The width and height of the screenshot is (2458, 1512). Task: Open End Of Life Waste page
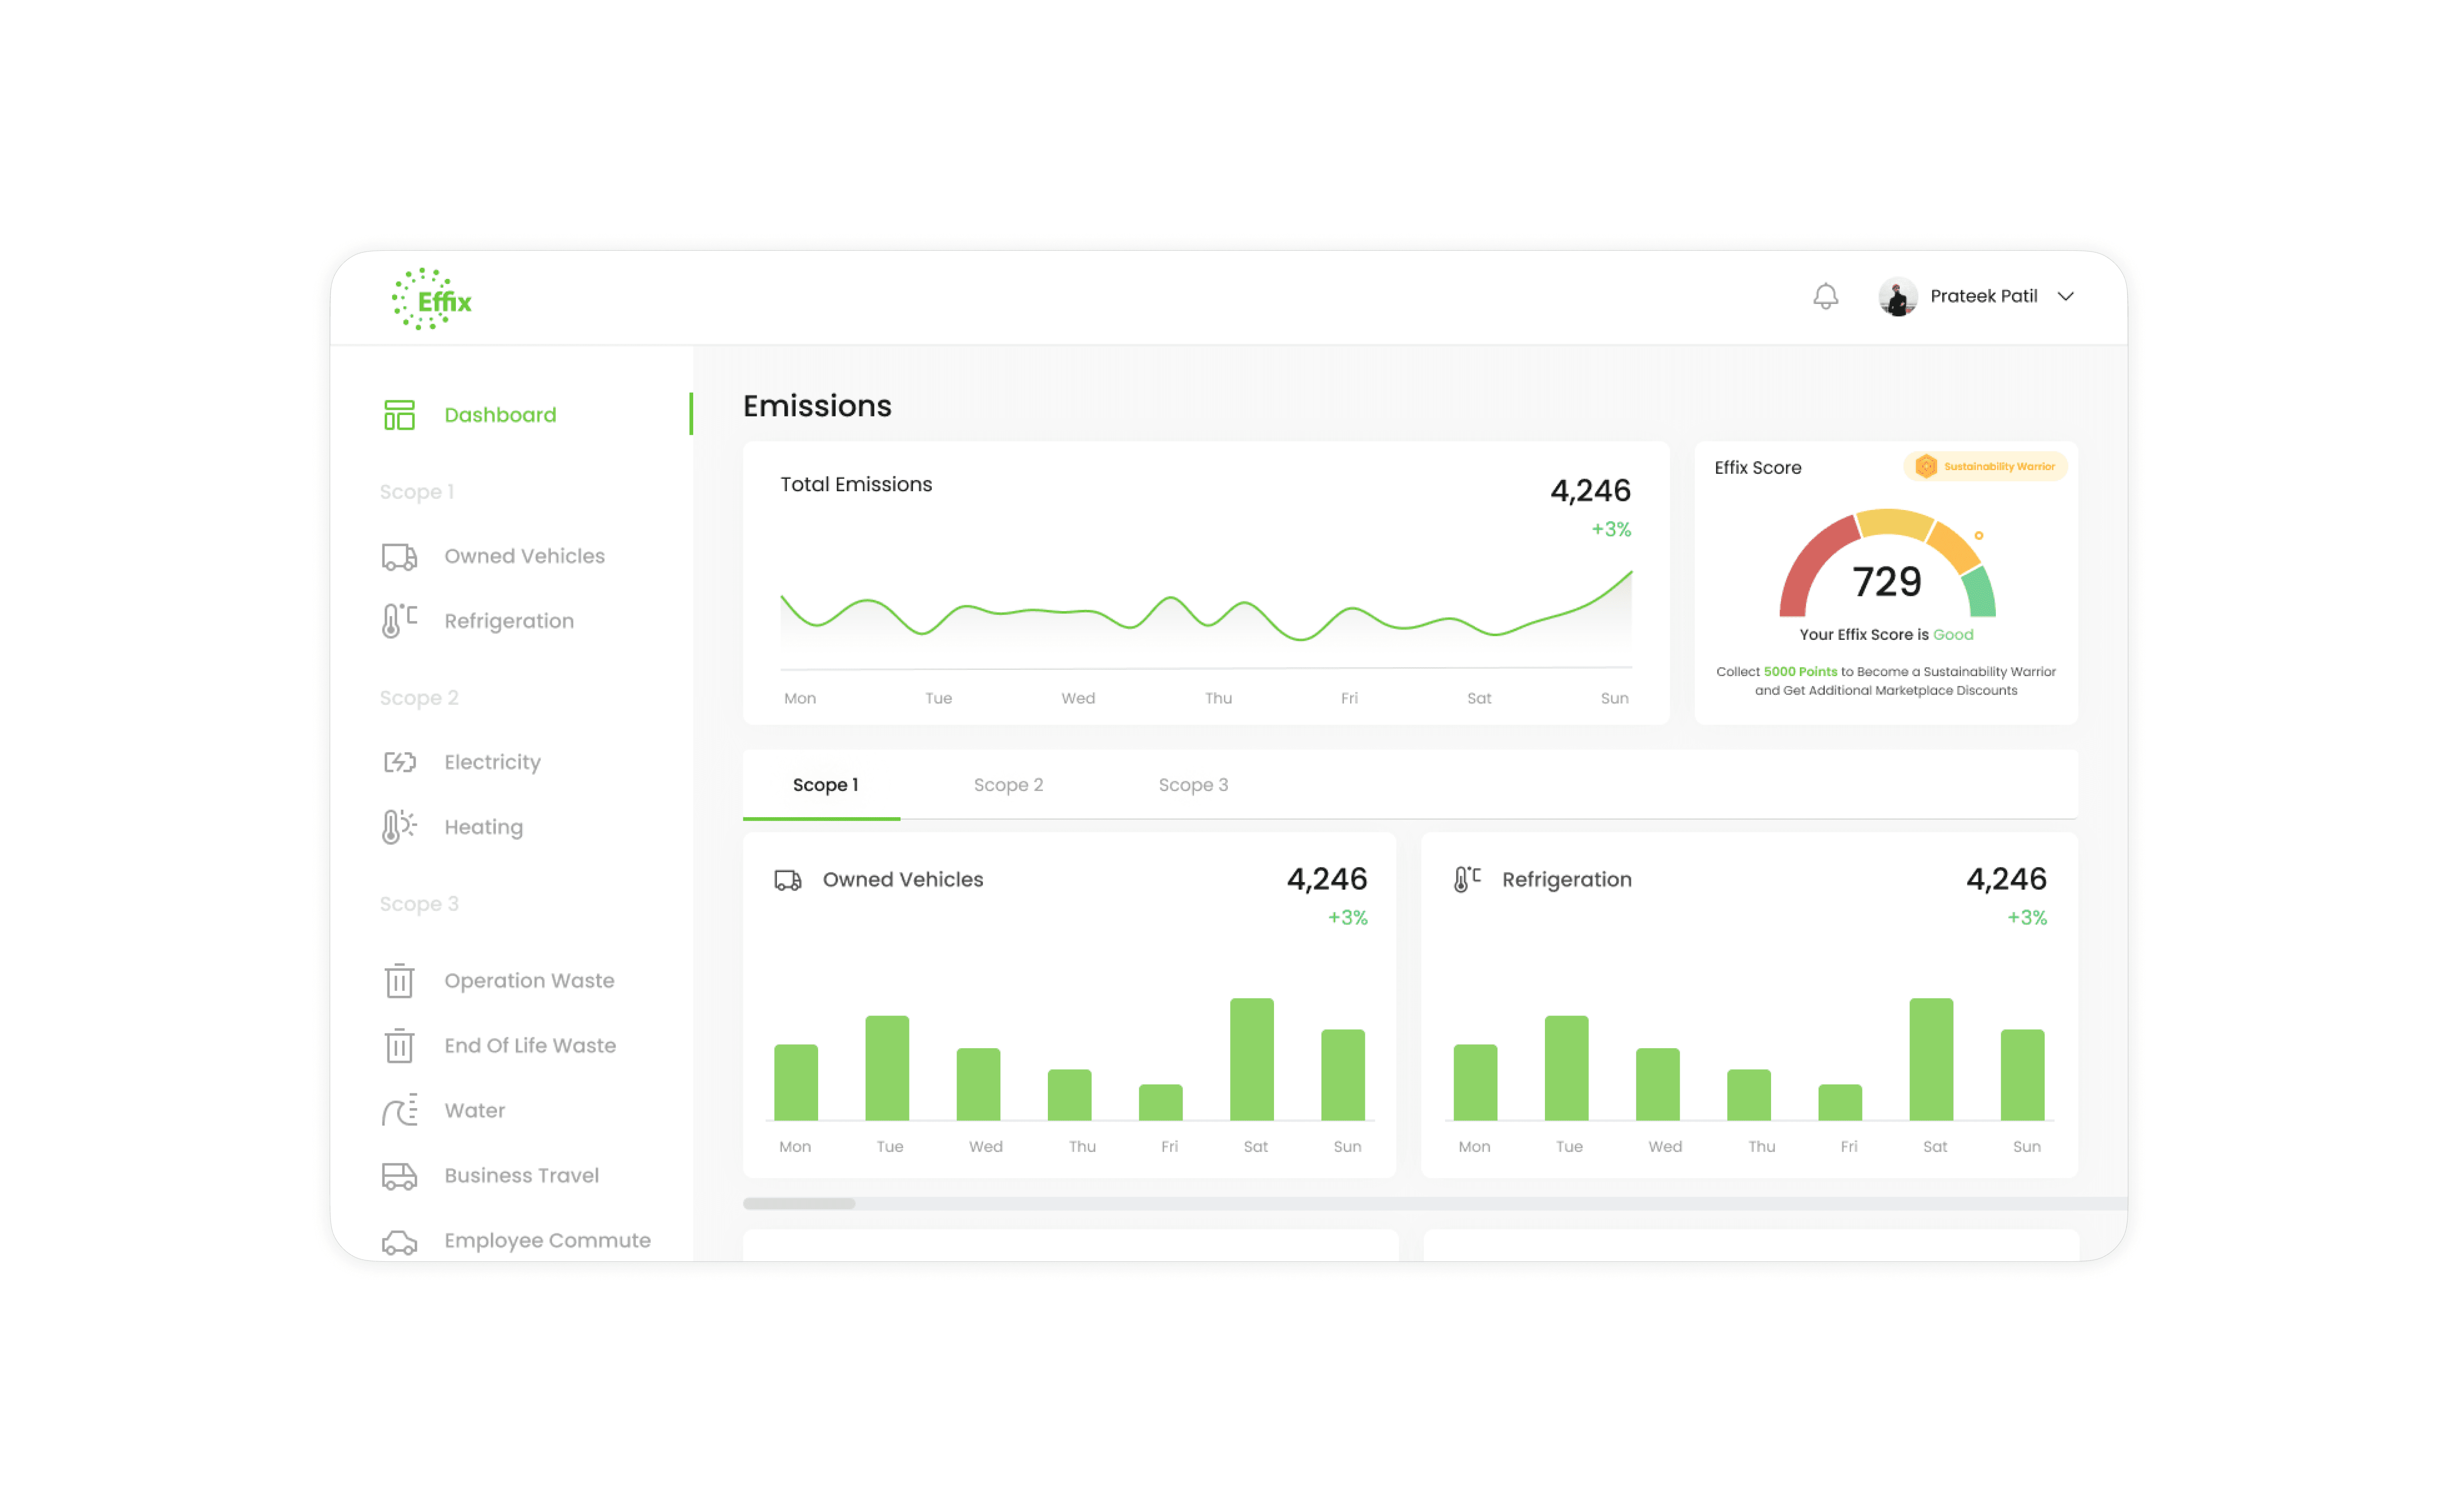coord(530,1046)
